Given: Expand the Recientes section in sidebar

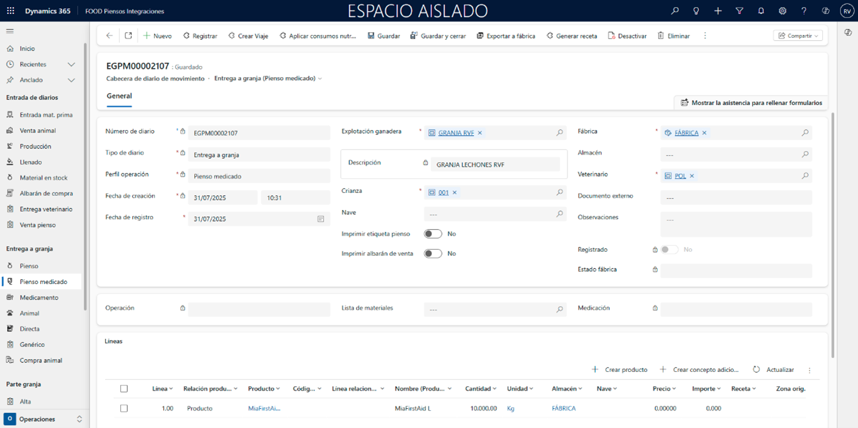Looking at the screenshot, I should tap(71, 65).
